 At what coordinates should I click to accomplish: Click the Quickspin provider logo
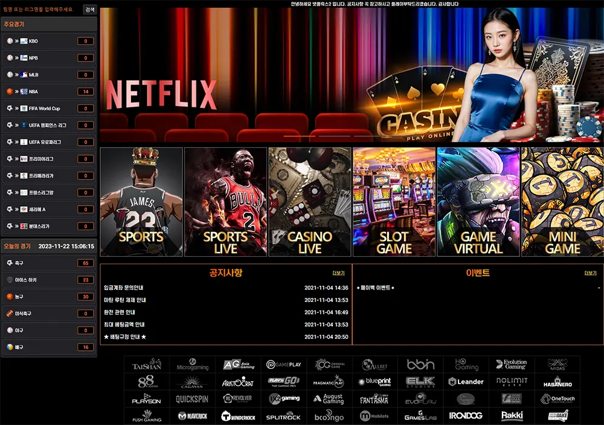[x=192, y=399]
